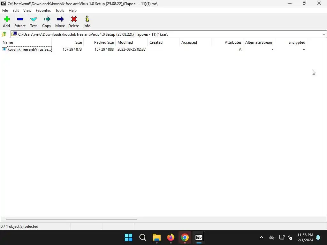
Task: Click the RAR archive icon in address bar
Action: pyautogui.click(x=14, y=34)
